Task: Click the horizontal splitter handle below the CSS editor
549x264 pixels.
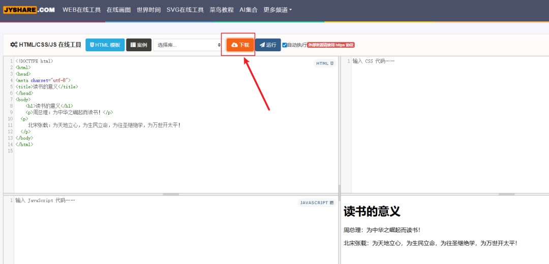Action: pyautogui.click(x=507, y=194)
